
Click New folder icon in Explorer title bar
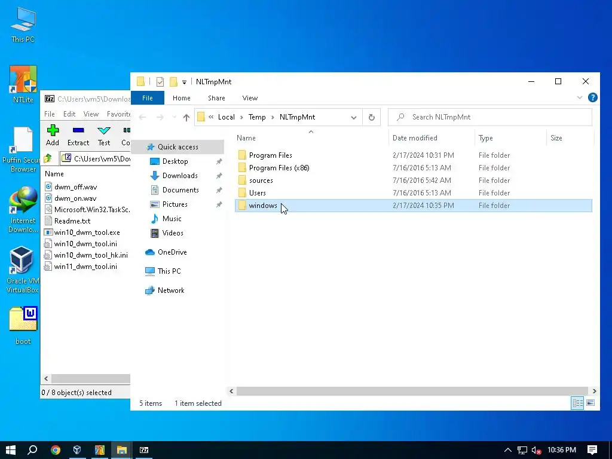point(173,81)
